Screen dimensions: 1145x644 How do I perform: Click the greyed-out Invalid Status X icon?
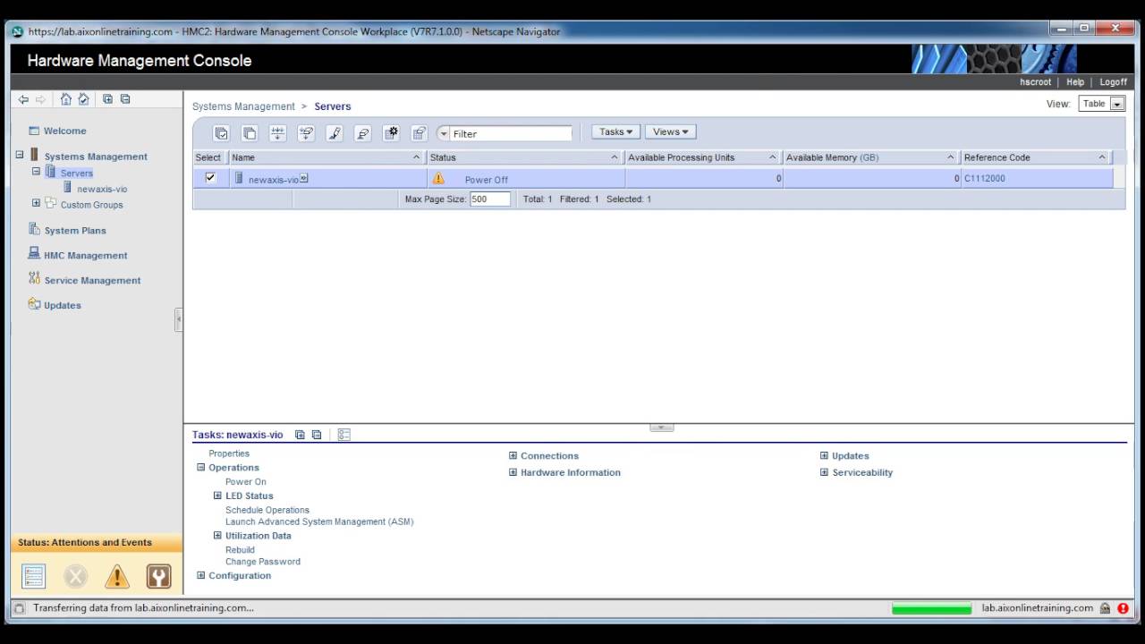[x=76, y=577]
